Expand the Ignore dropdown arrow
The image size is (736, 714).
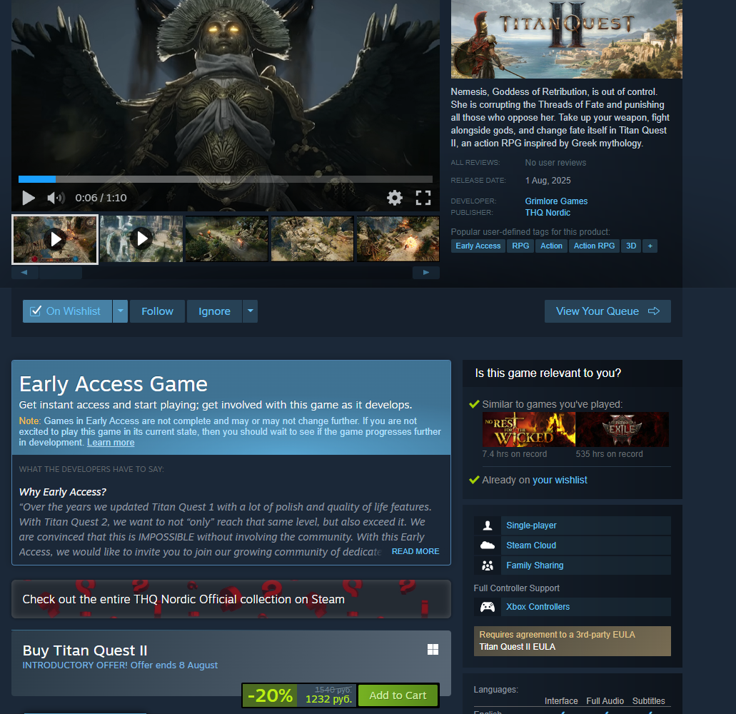pyautogui.click(x=250, y=311)
